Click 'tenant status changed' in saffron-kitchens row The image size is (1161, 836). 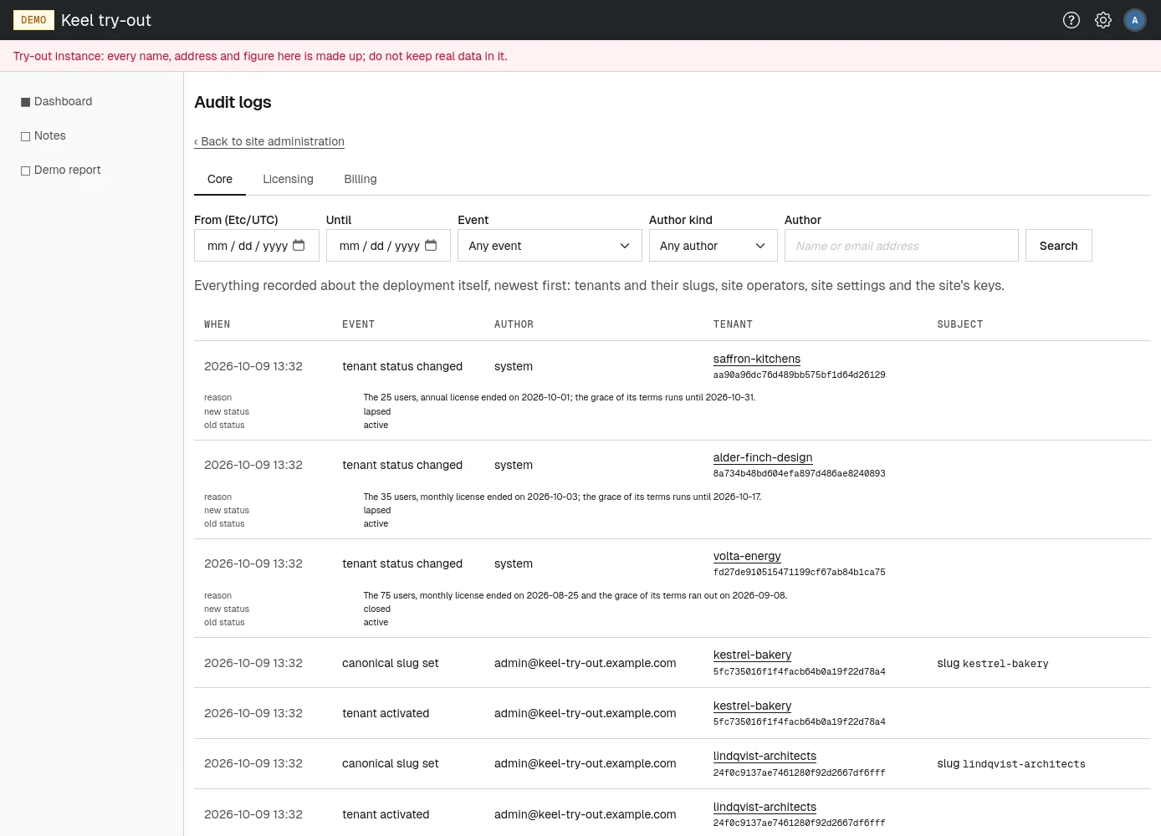click(x=402, y=366)
